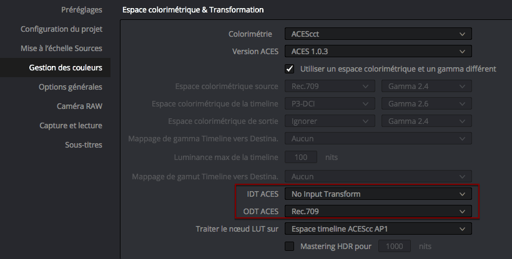Go to Configuration du projet section
512x259 pixels.
point(61,29)
